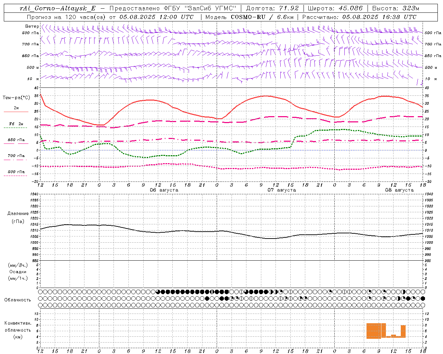The height and width of the screenshot is (354, 443).
Task: Click the 500 м wind level label
Action: click(33, 67)
